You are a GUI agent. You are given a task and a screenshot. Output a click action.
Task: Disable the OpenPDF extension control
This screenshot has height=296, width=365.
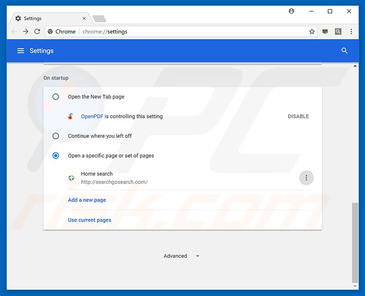pyautogui.click(x=298, y=117)
